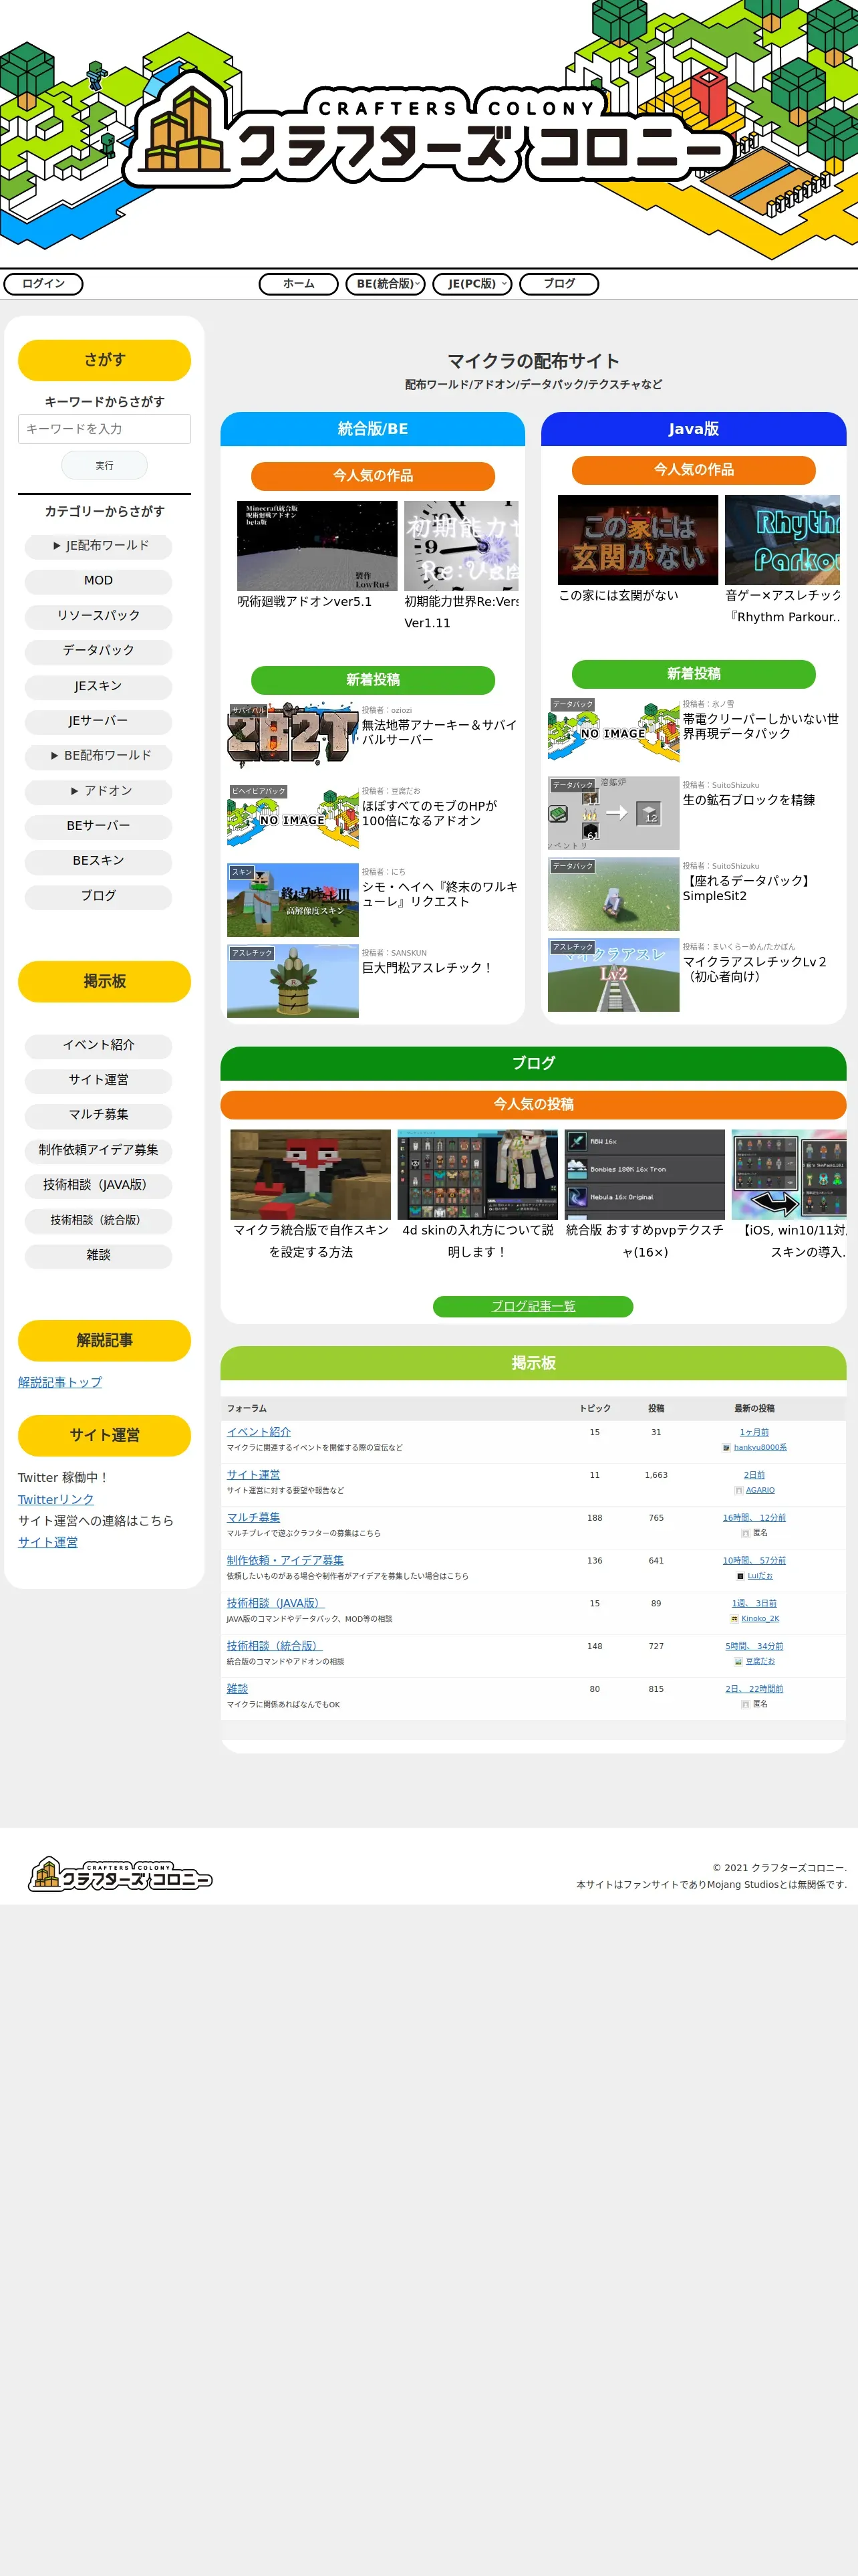The image size is (858, 2576).
Task: Select JEスキン category
Action: coord(99,686)
